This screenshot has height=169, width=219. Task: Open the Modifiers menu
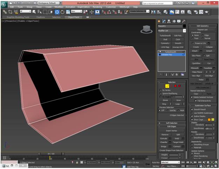pyautogui.click(x=59, y=7)
